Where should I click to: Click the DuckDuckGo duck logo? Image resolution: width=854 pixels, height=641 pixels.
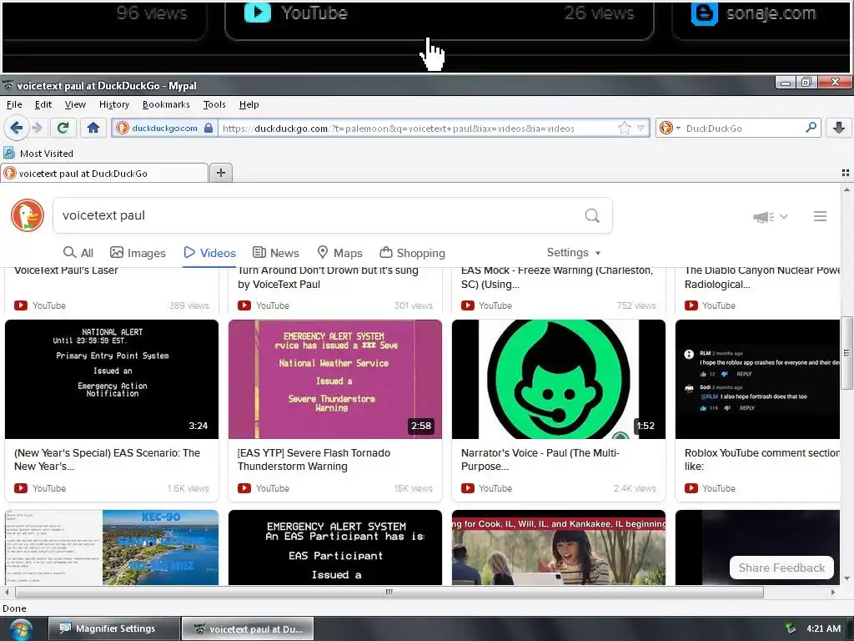[28, 215]
